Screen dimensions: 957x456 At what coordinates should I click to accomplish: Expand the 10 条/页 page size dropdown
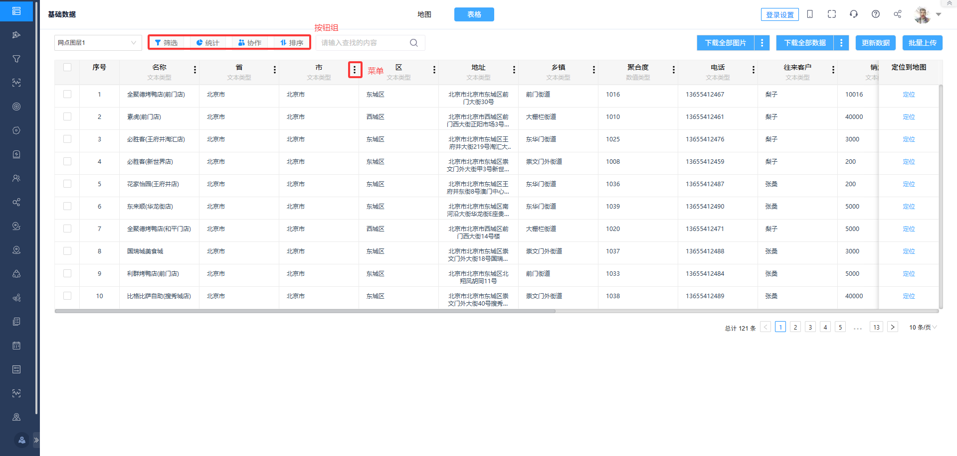[923, 327]
